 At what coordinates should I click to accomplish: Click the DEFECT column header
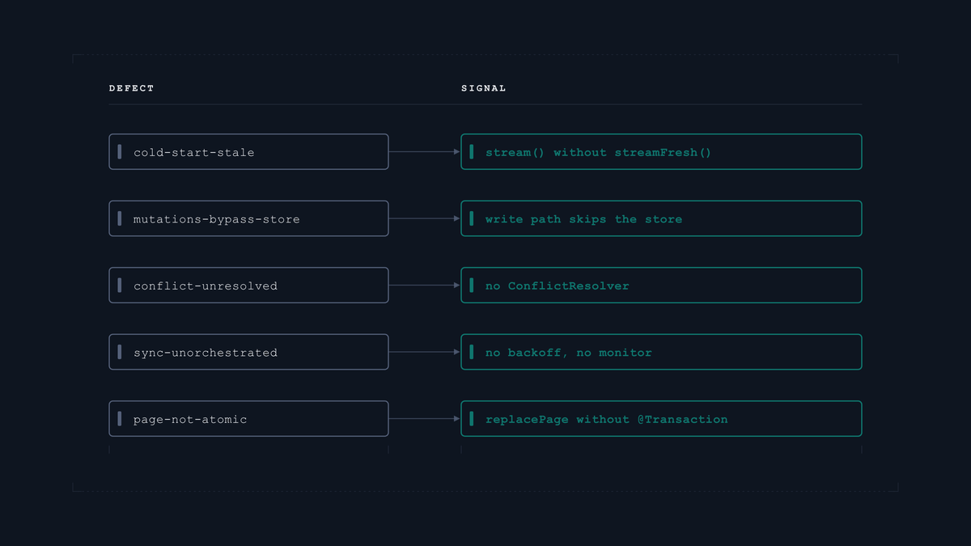pos(131,88)
